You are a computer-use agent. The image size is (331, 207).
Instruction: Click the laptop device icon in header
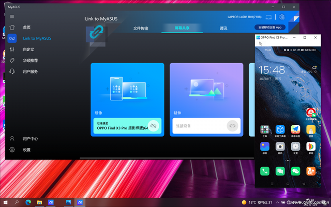[x=268, y=17]
